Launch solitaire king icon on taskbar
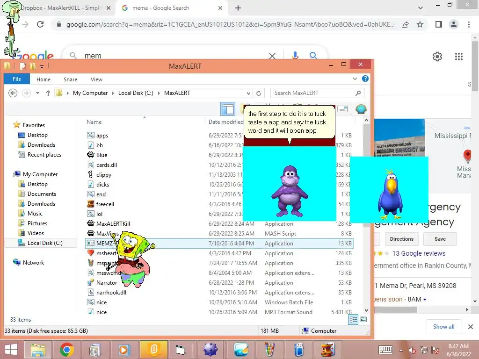 [328, 349]
